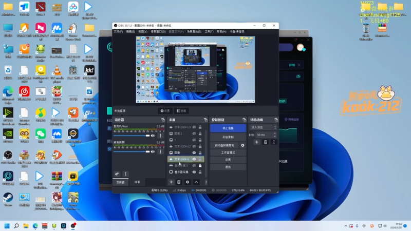Image resolution: width=411 pixels, height=231 pixels.
Task: Open source 设置 gear button below preview
Action: pyautogui.click(x=165, y=111)
